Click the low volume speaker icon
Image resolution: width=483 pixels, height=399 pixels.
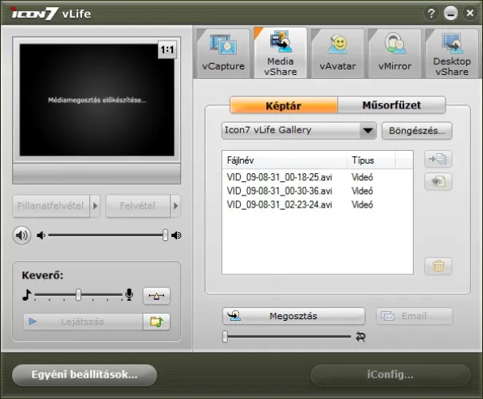click(x=41, y=235)
